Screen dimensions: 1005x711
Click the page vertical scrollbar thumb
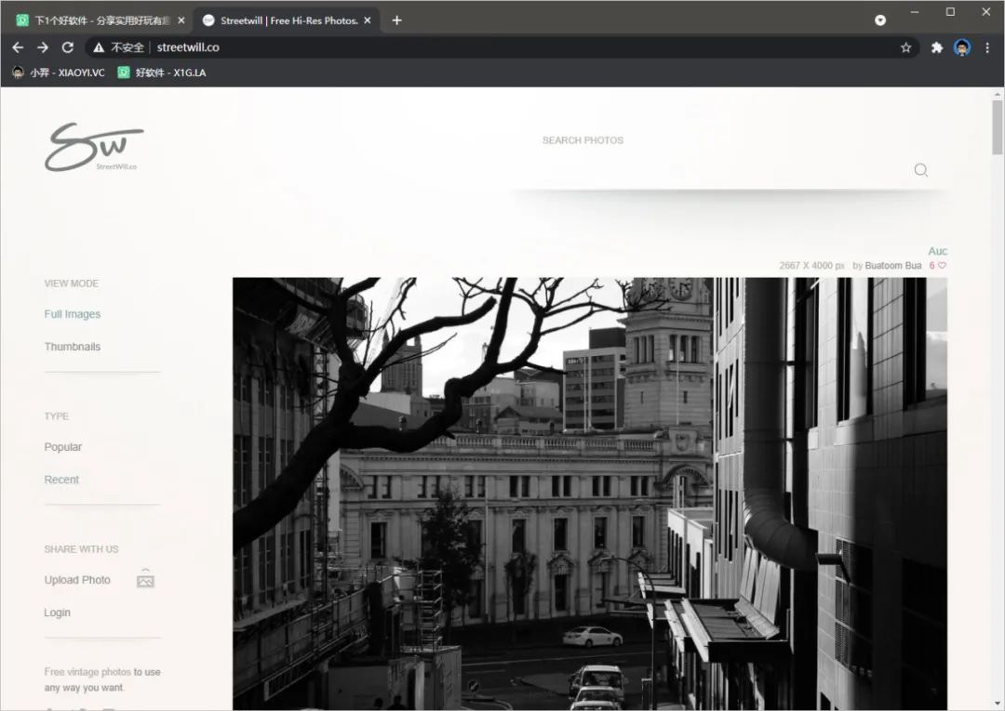pos(998,126)
